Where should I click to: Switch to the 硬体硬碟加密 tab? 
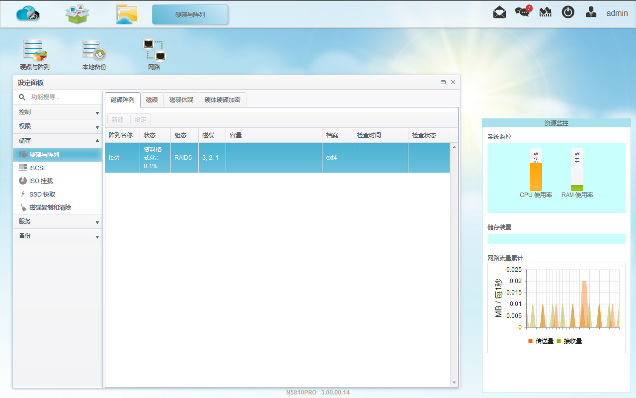coord(223,100)
